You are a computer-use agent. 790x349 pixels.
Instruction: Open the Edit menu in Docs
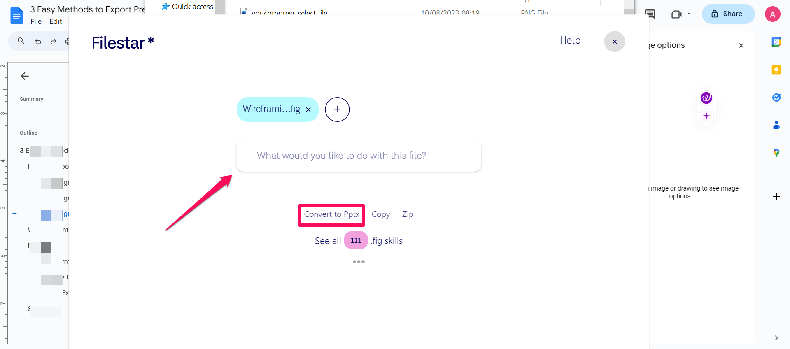pos(56,21)
